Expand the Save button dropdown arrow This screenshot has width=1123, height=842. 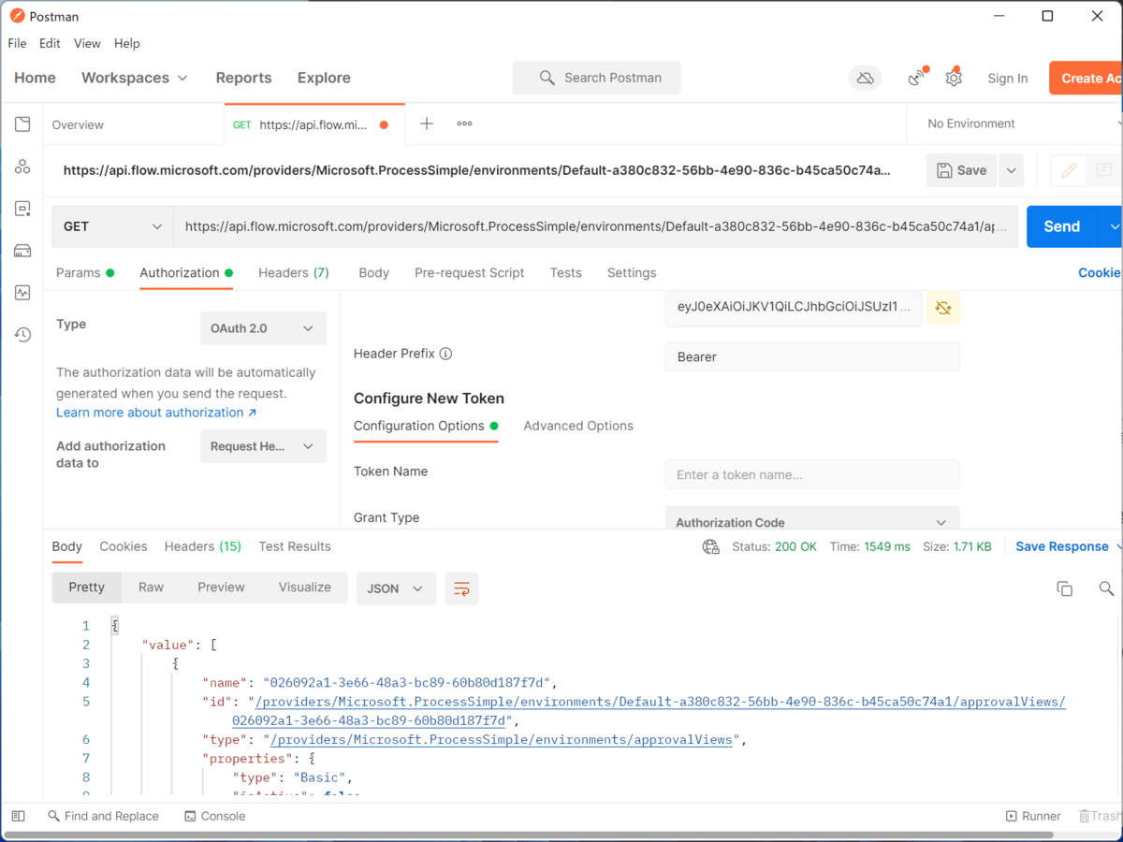(x=1011, y=170)
